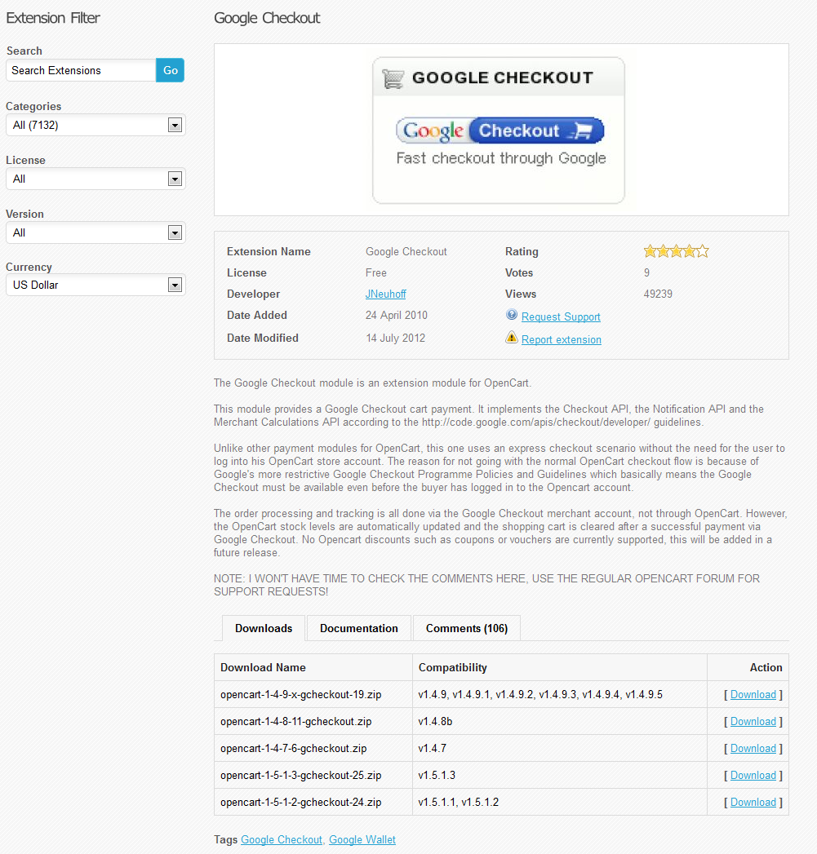Switch to the Documentation tab
The height and width of the screenshot is (854, 817).
[359, 628]
